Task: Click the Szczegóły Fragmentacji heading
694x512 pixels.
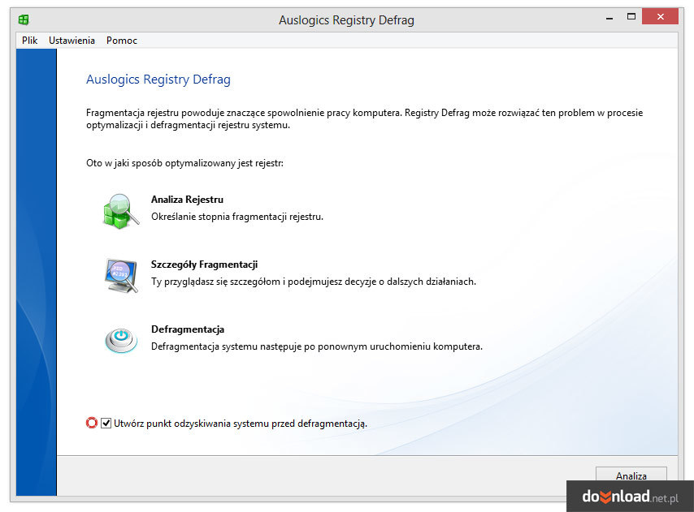Action: tap(204, 265)
